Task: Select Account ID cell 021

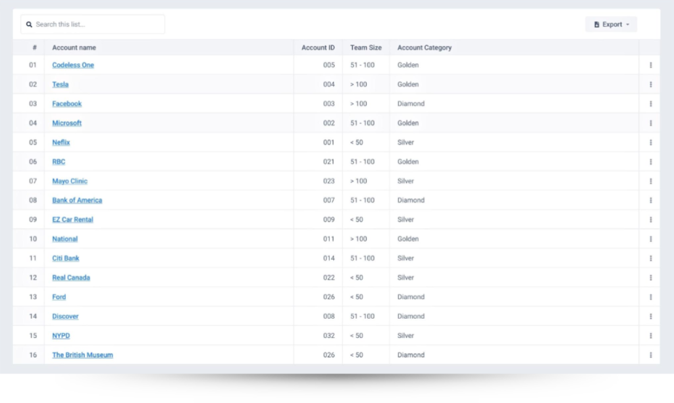Action: click(x=329, y=162)
